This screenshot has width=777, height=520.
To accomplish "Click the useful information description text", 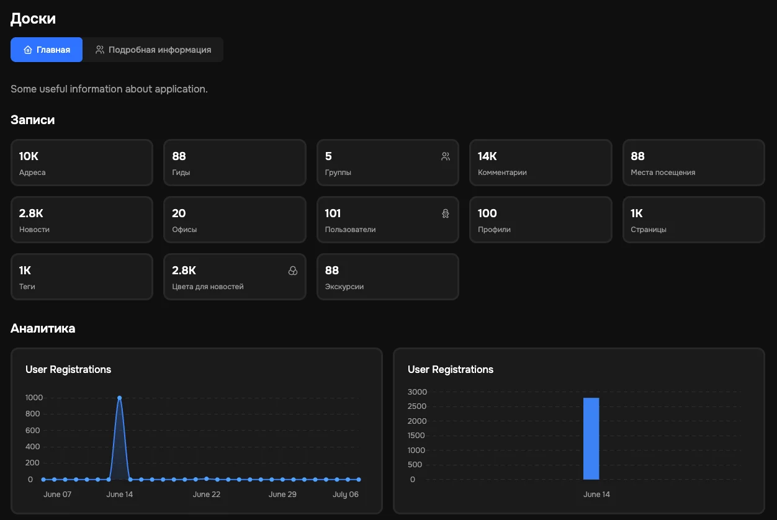I will coord(109,89).
